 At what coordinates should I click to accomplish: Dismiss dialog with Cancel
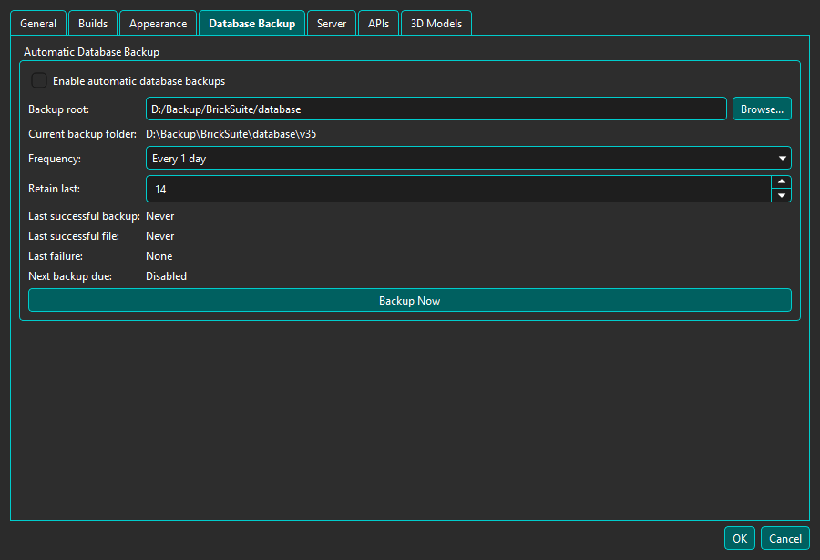pyautogui.click(x=785, y=538)
